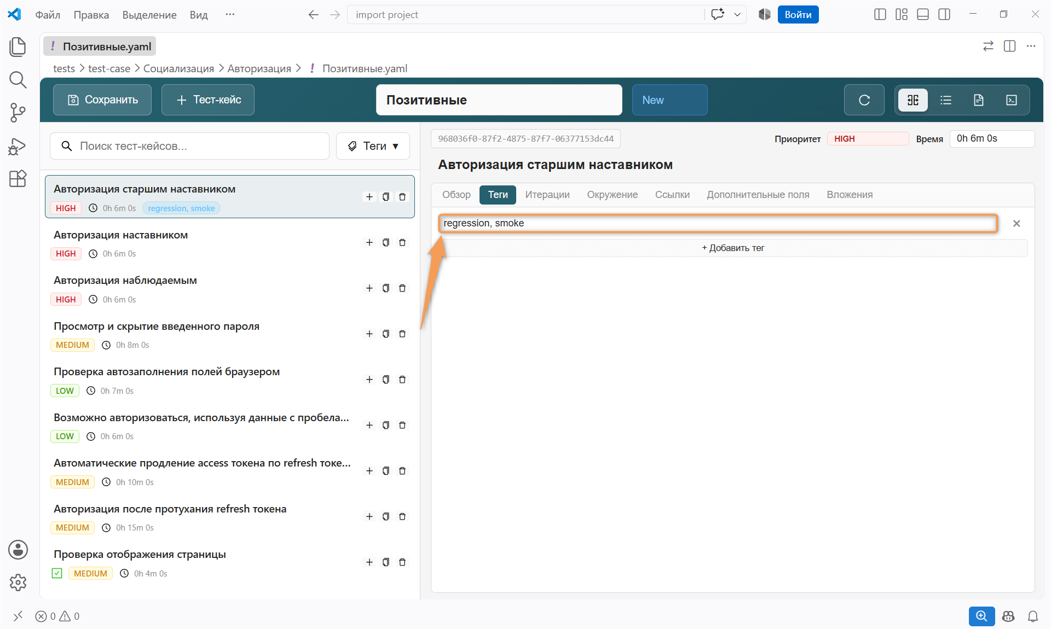The height and width of the screenshot is (629, 1051).
Task: Toggle secondary side bar layout icon
Action: (x=944, y=15)
